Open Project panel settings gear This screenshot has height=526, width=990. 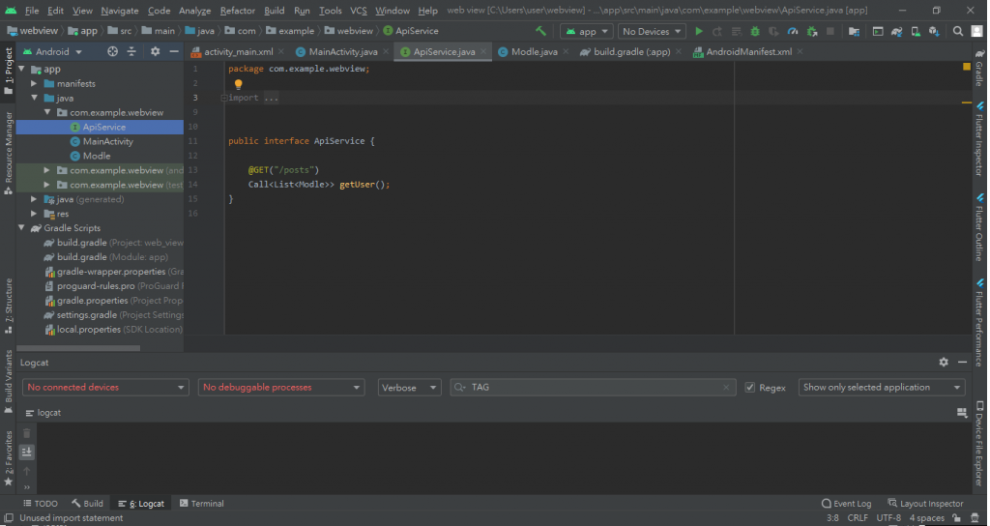[155, 52]
